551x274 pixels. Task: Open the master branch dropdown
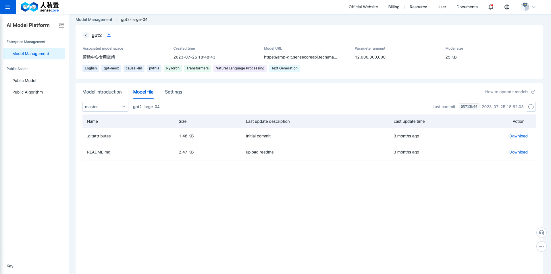point(105,107)
